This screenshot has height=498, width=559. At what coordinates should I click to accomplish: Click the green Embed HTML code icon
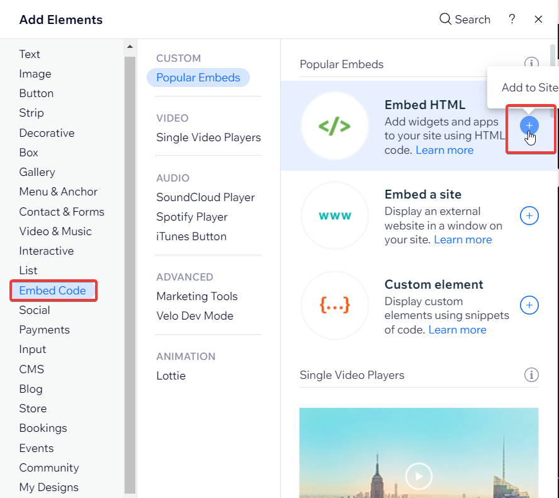(334, 125)
